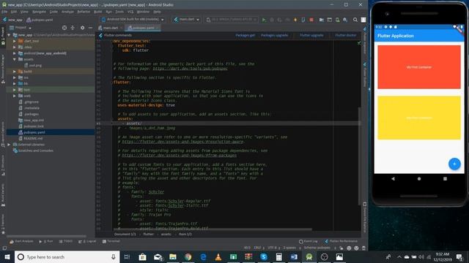Expand External Libraries node

(9, 145)
